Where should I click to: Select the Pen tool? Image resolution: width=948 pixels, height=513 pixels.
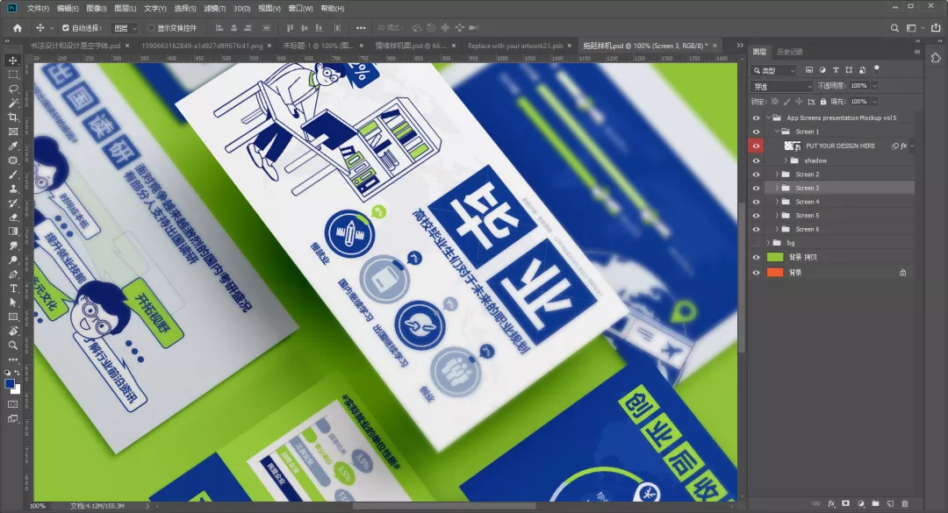tap(12, 274)
